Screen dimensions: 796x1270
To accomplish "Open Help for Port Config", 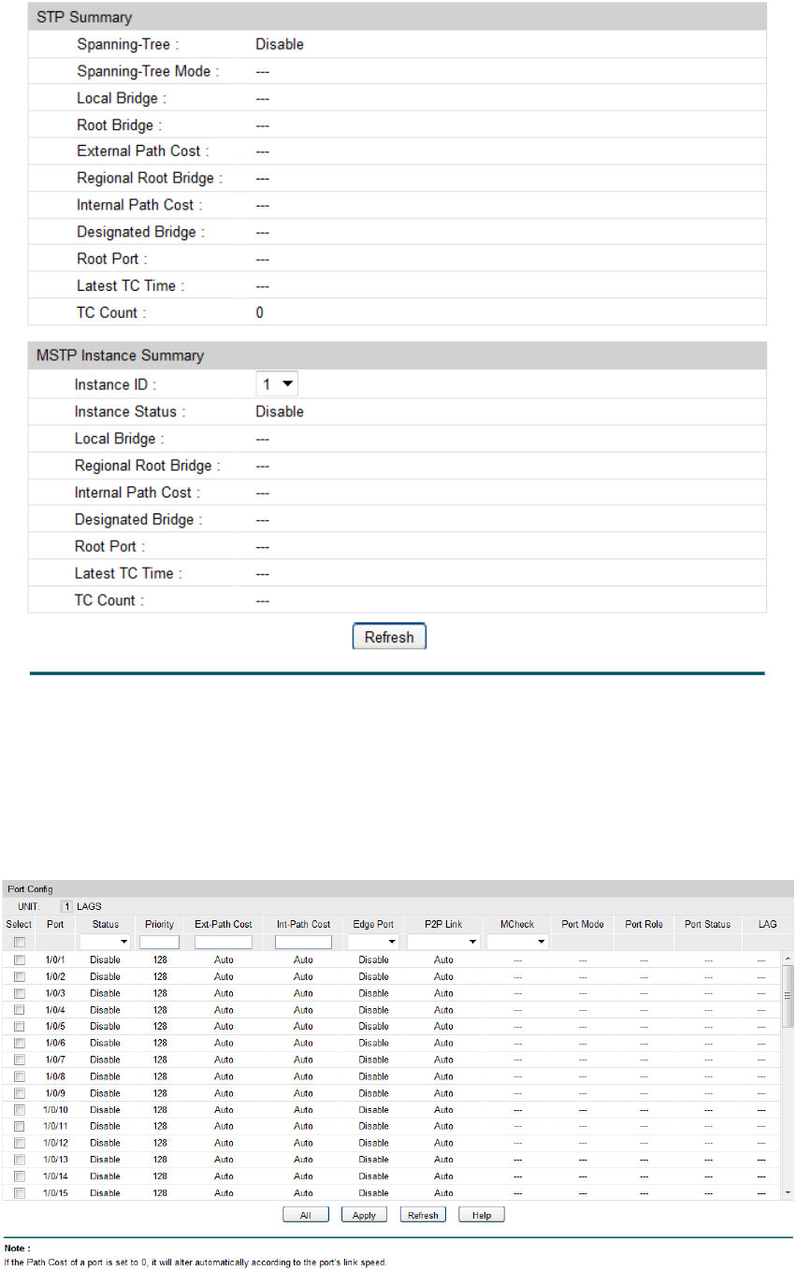I will [x=482, y=1215].
